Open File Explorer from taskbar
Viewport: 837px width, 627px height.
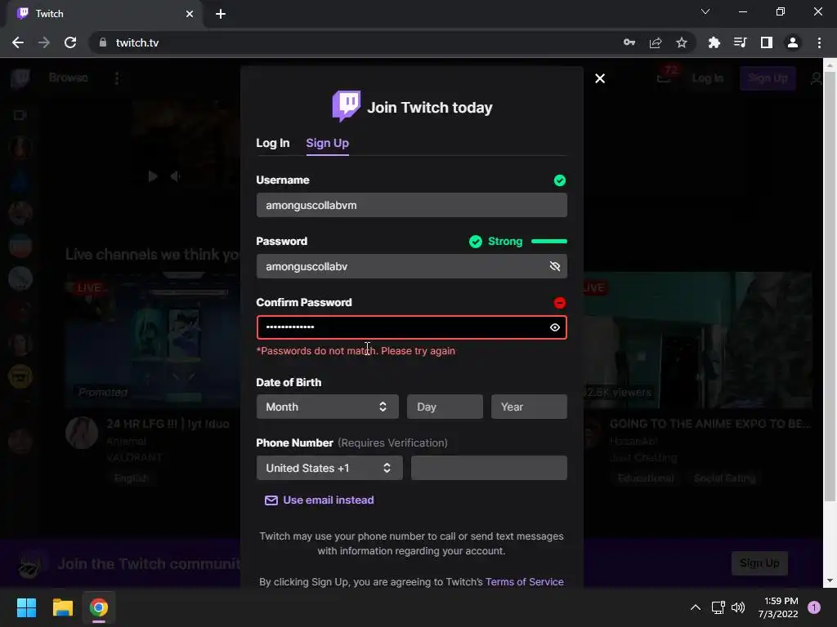(x=62, y=607)
